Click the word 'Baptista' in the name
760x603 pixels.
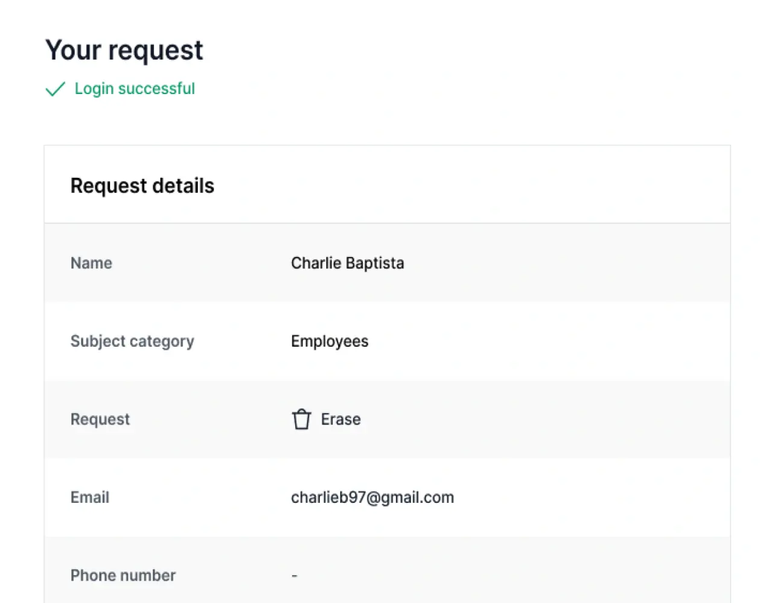[x=375, y=263]
